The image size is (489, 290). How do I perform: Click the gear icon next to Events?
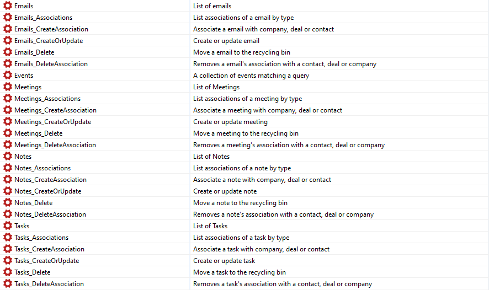click(x=8, y=76)
